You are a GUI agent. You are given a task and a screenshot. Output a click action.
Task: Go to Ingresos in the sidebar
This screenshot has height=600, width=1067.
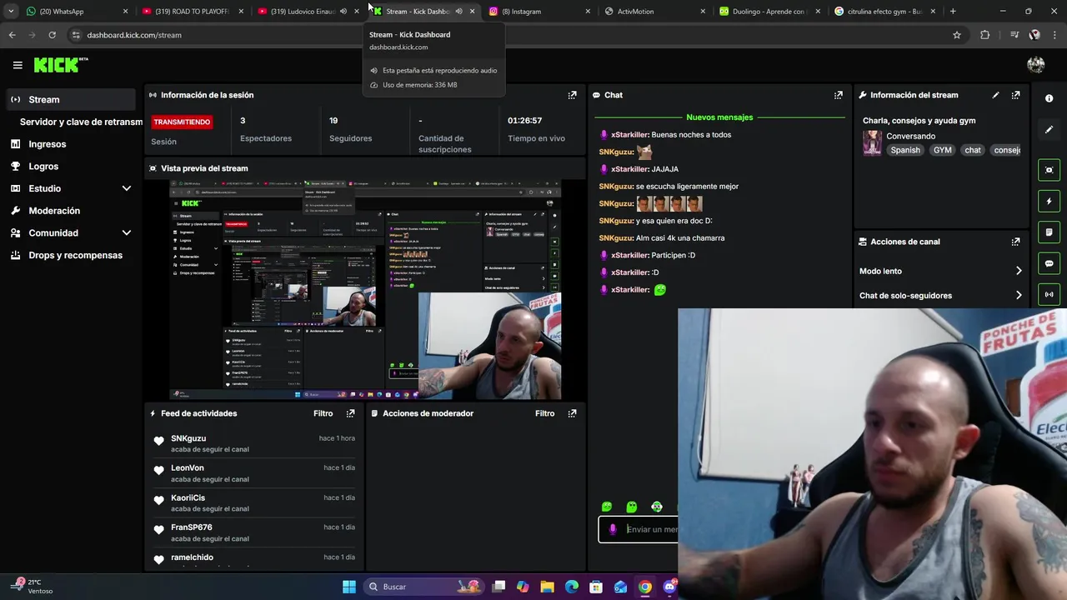tap(47, 144)
